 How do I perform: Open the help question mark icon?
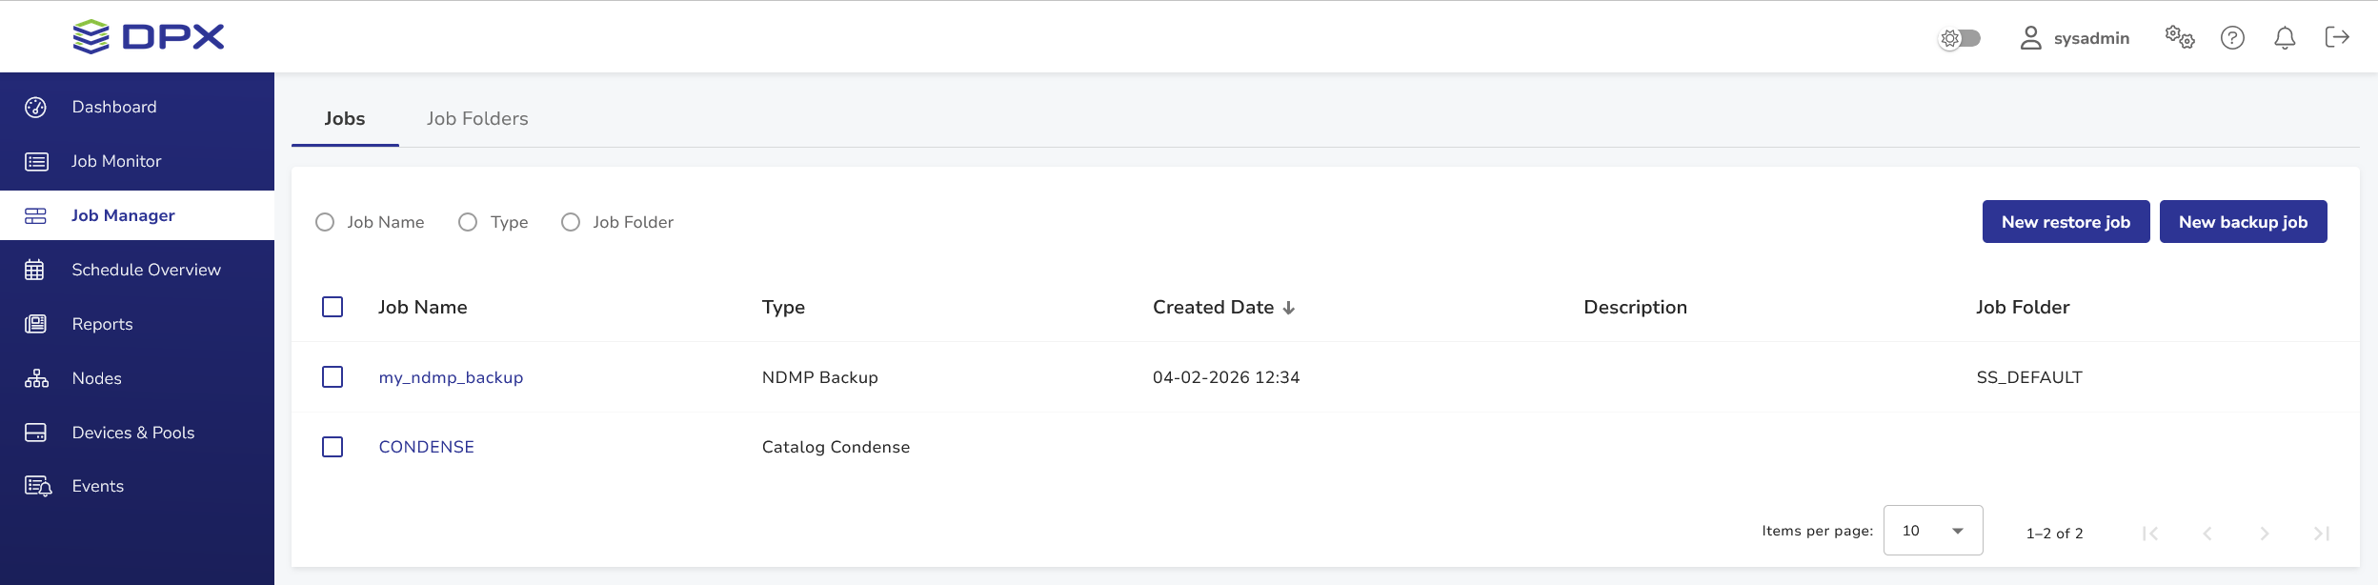click(x=2232, y=37)
